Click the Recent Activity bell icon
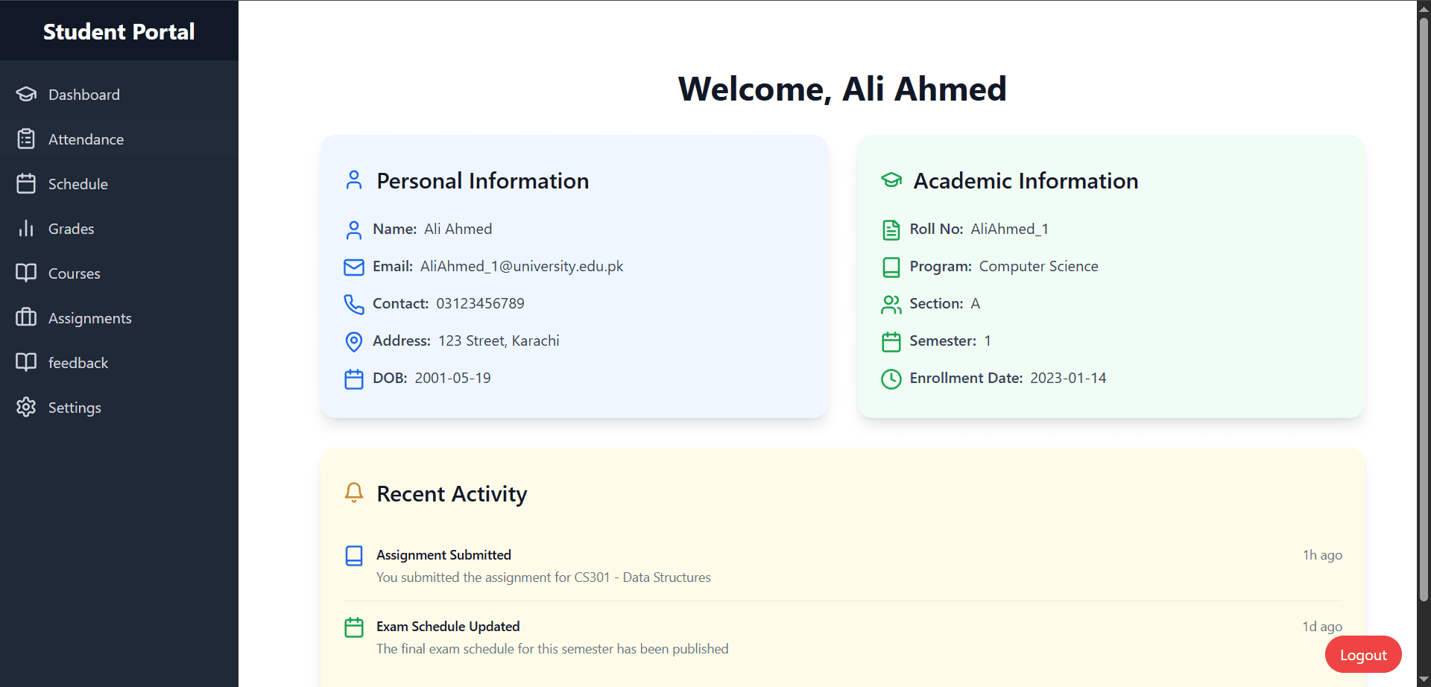The width and height of the screenshot is (1431, 687). (x=354, y=493)
